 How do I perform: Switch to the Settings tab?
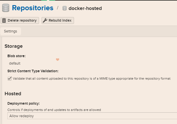[11, 31]
